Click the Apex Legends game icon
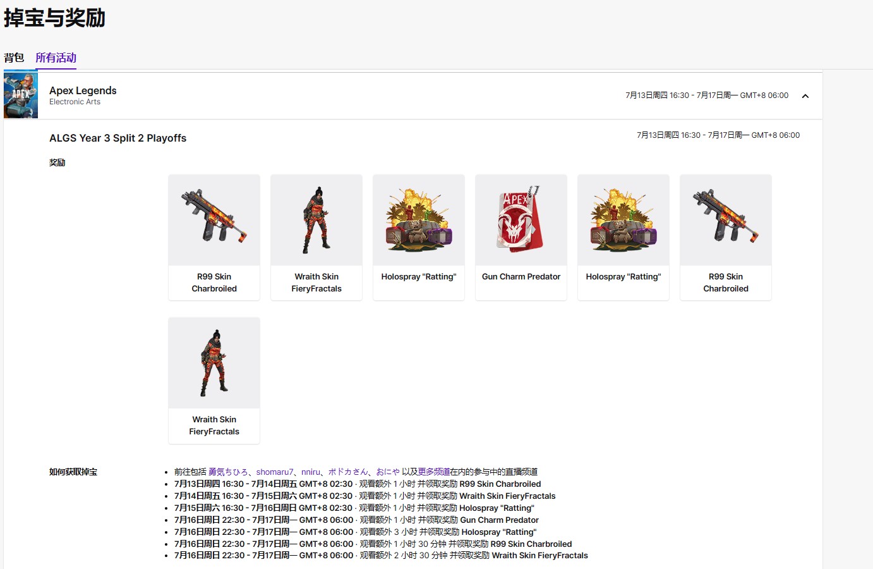This screenshot has height=569, width=873. click(x=20, y=95)
